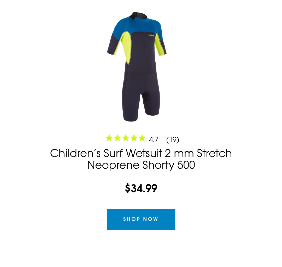Click the Olaian logo on the wetsuit chest
282x267 pixels.
click(x=151, y=35)
